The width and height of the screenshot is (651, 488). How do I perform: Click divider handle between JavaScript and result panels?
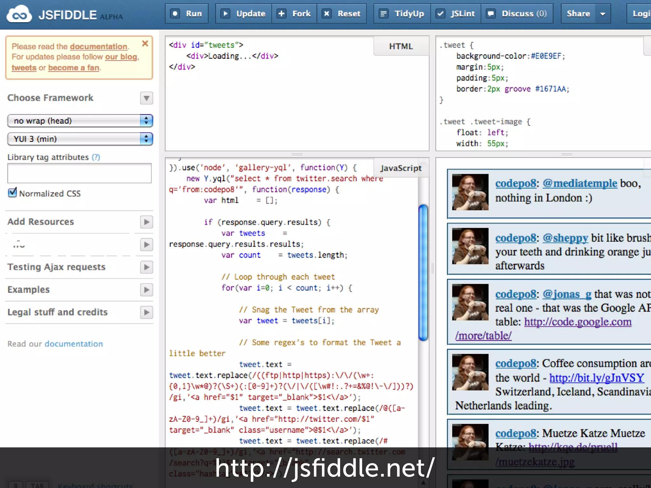432,268
